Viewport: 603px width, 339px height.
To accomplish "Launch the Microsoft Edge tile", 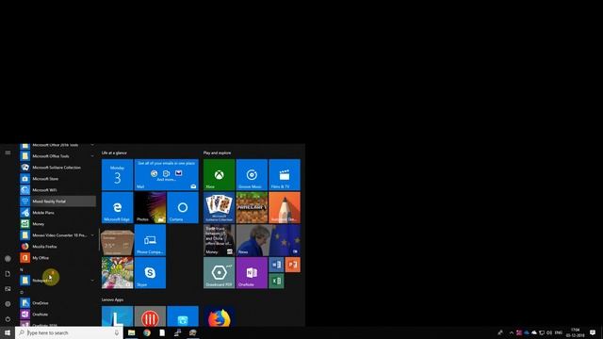I will (117, 207).
